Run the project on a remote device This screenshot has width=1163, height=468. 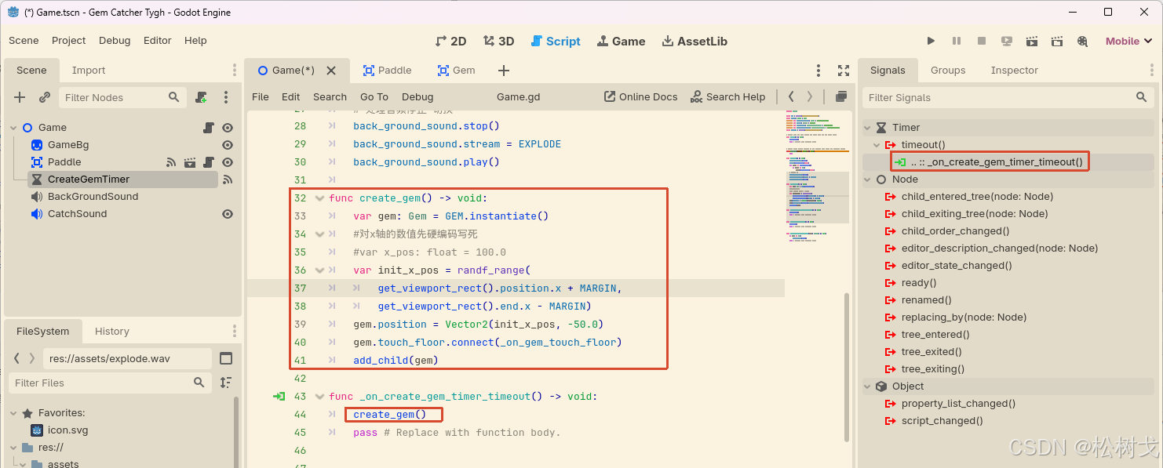coord(1007,41)
